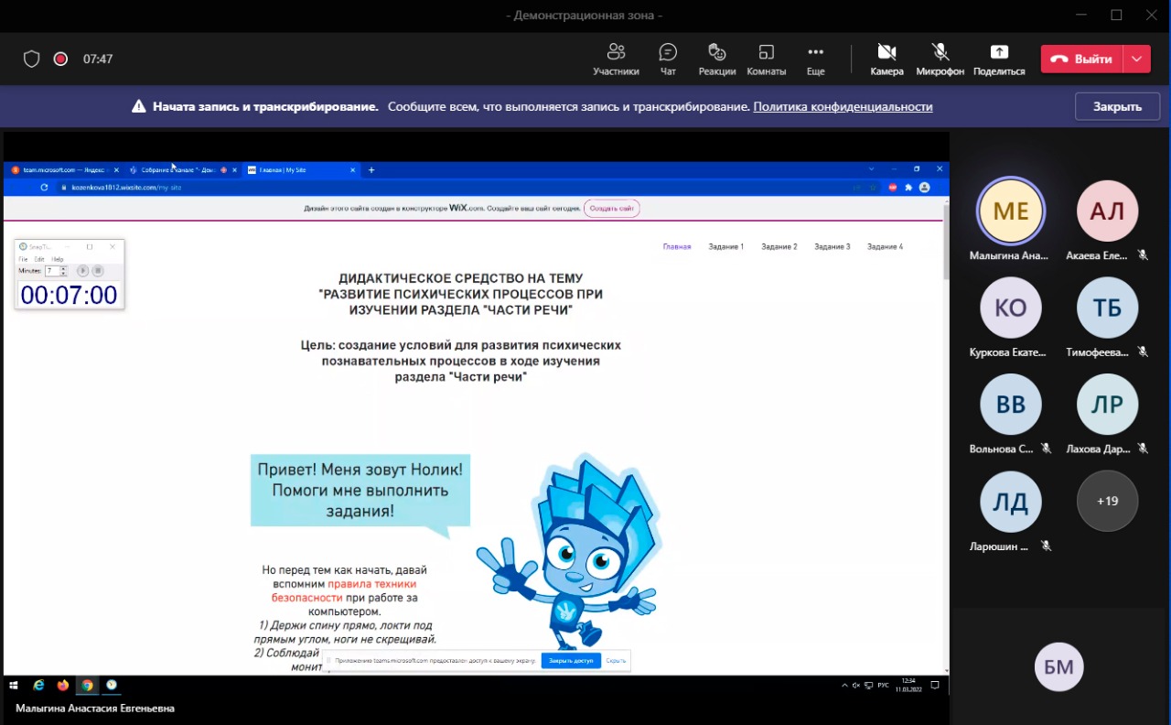Open the Reactions (Реакции) menu
1171x725 pixels.
(x=717, y=59)
